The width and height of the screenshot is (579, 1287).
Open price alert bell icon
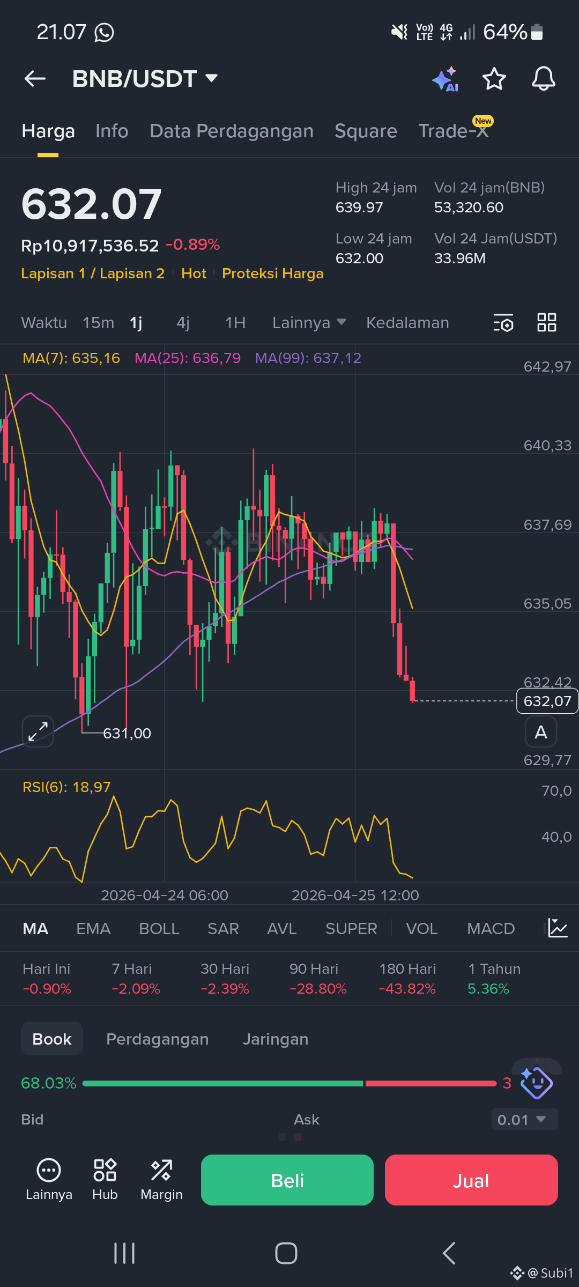(x=543, y=79)
